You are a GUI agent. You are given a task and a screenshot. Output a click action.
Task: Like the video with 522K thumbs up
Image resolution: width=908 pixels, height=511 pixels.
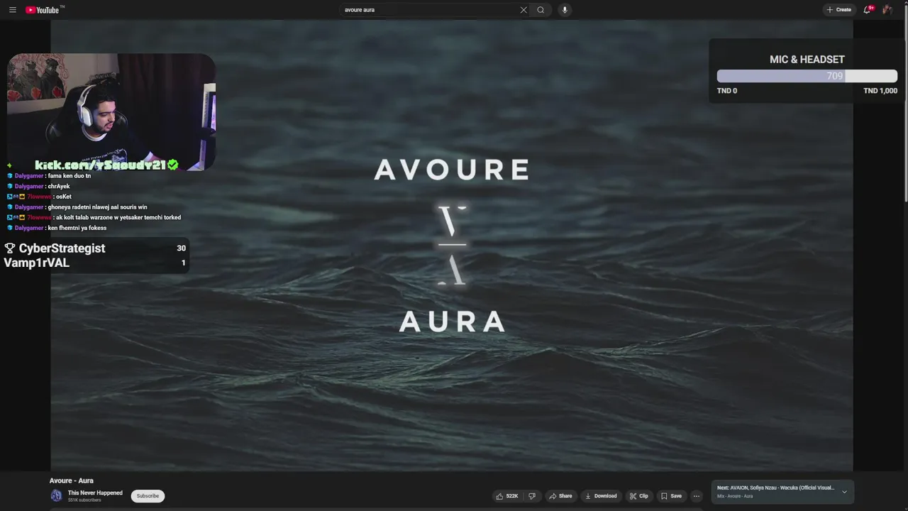(507, 496)
